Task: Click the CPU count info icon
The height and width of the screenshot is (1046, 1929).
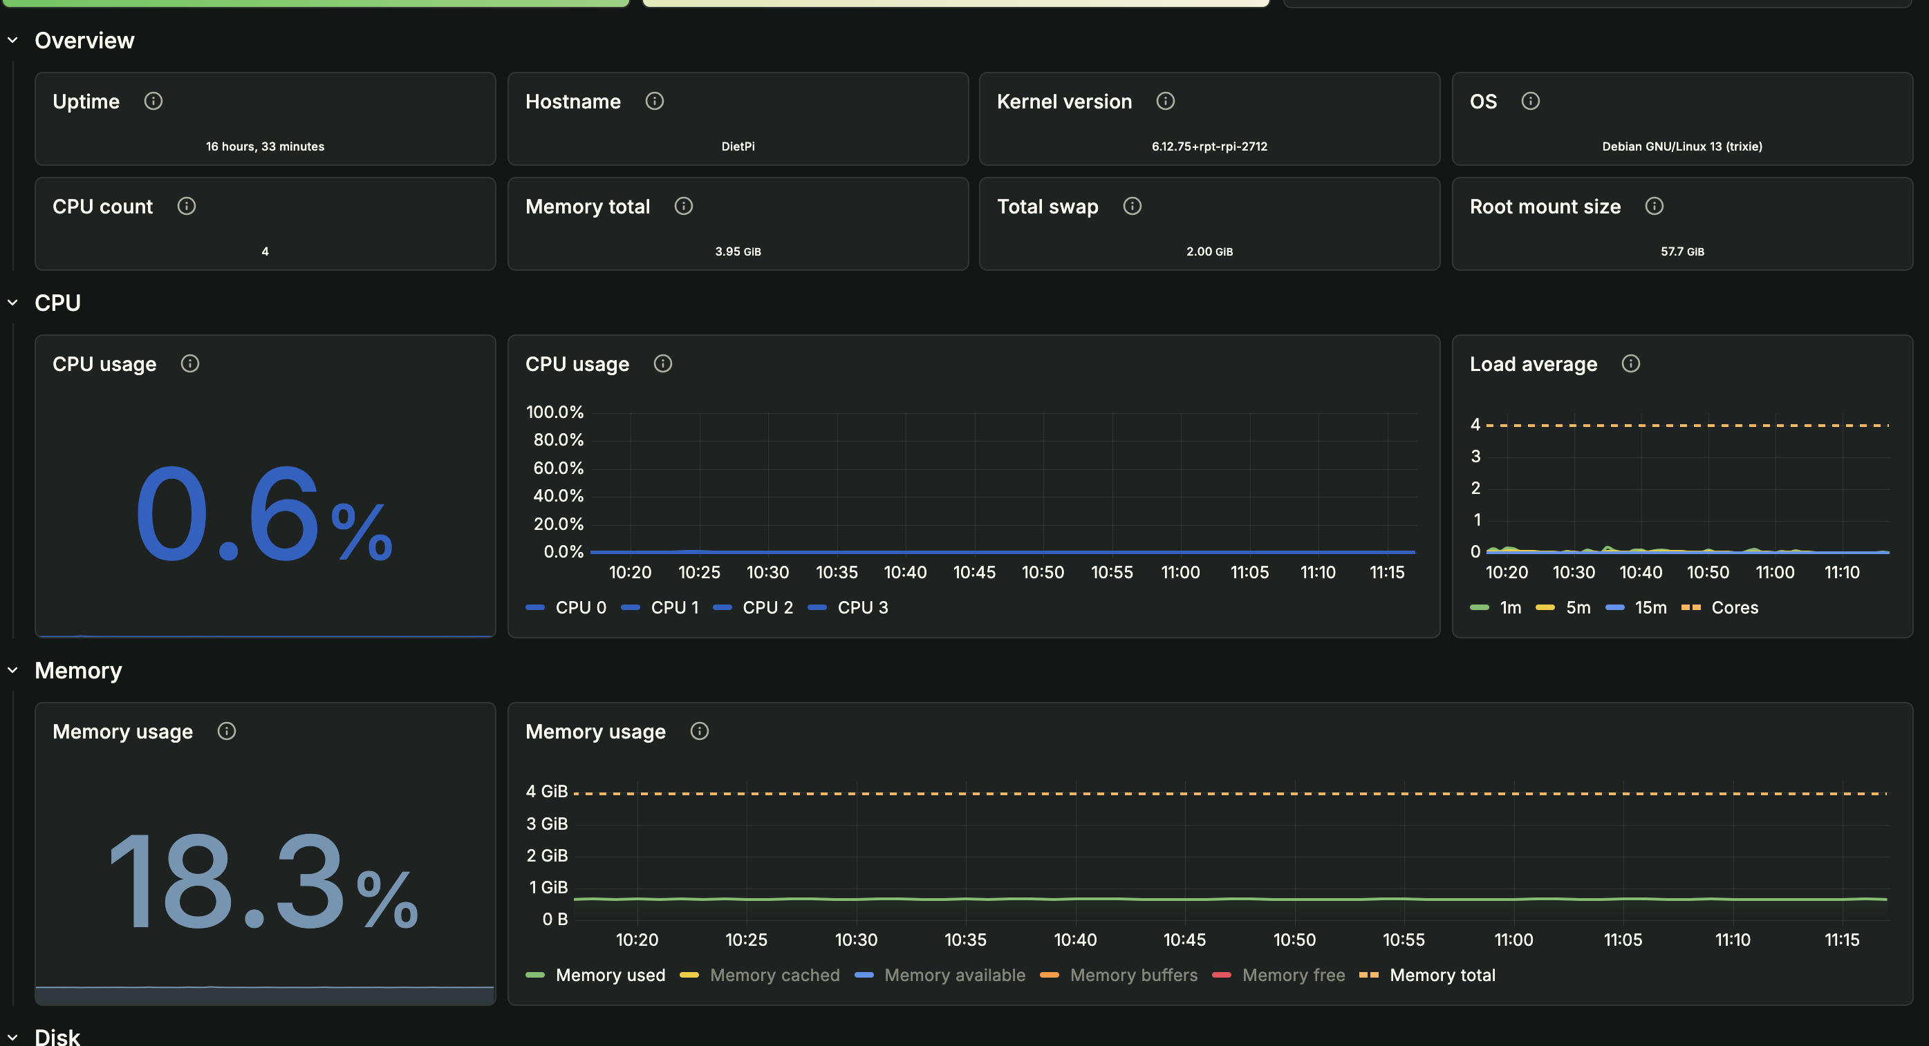Action: click(x=187, y=206)
